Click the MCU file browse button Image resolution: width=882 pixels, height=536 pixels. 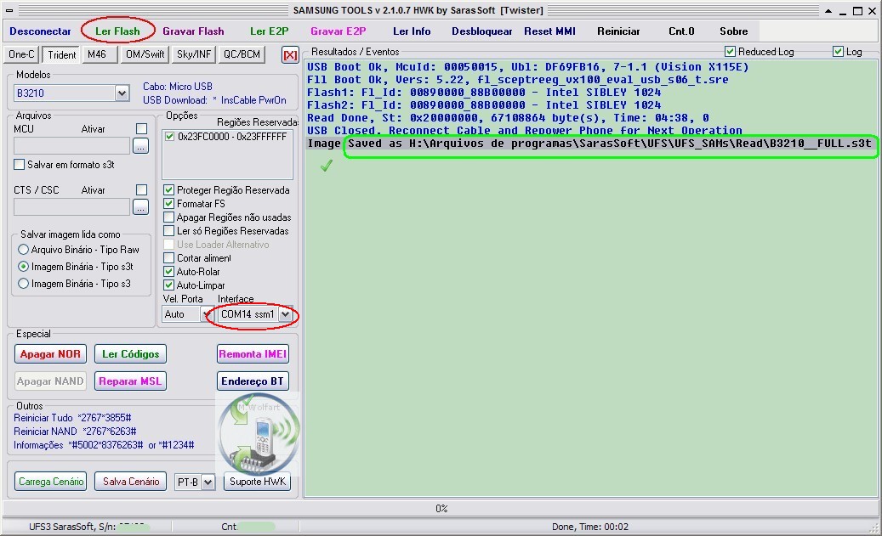pyautogui.click(x=141, y=146)
